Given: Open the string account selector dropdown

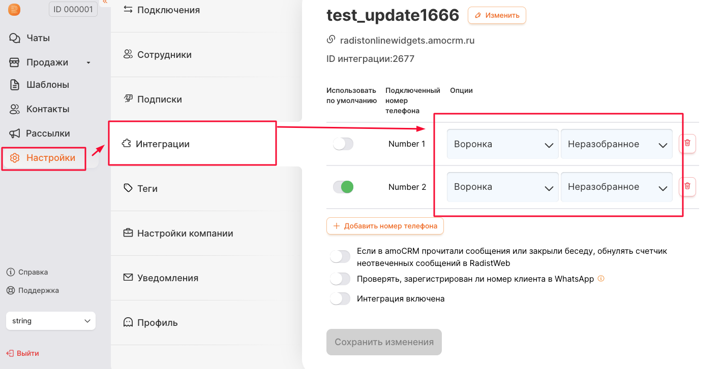Looking at the screenshot, I should [51, 321].
